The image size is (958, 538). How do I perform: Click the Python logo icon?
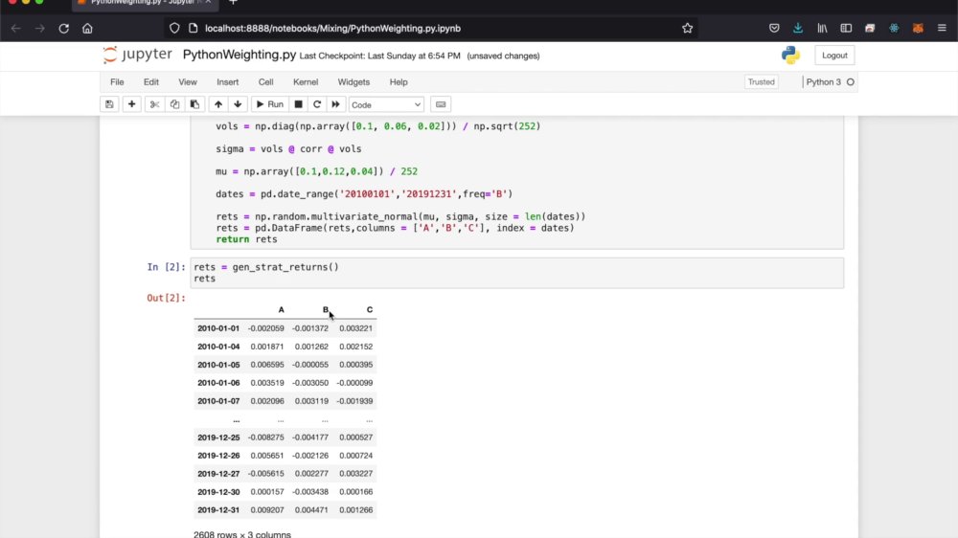(x=790, y=55)
